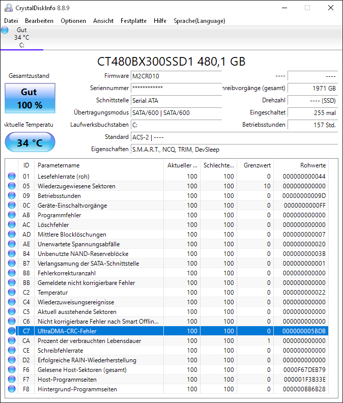
Task: Click raw value 0000F67DEB79
Action: [x=304, y=369]
